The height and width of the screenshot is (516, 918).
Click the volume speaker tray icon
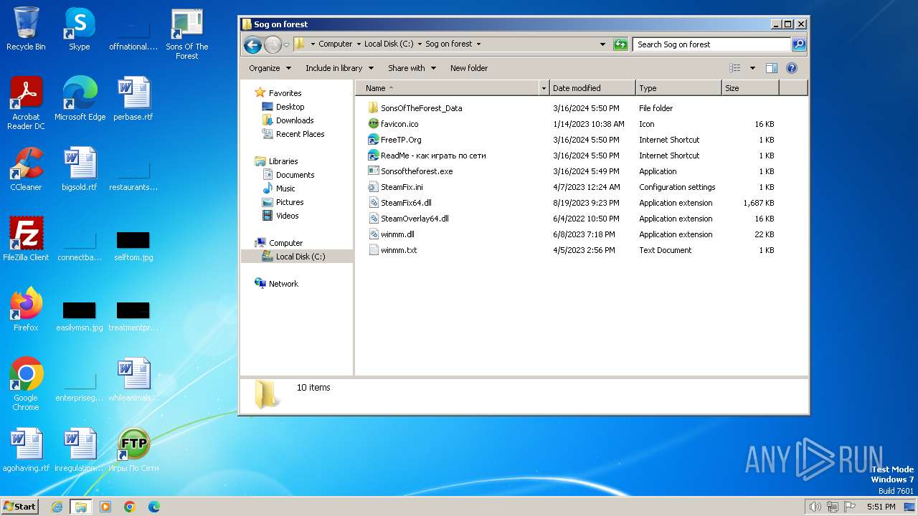(815, 507)
